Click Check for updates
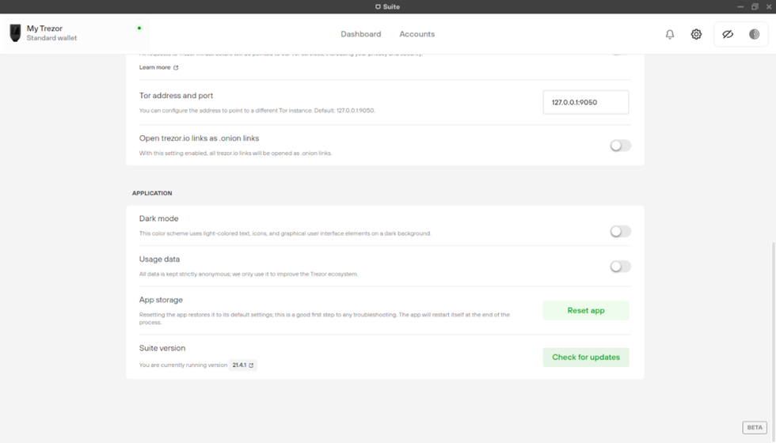The image size is (776, 443). [586, 358]
